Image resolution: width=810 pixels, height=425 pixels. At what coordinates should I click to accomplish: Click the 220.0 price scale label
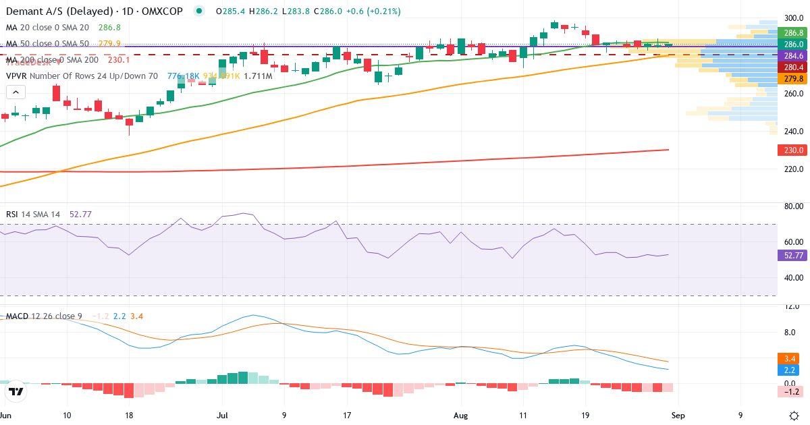[793, 169]
